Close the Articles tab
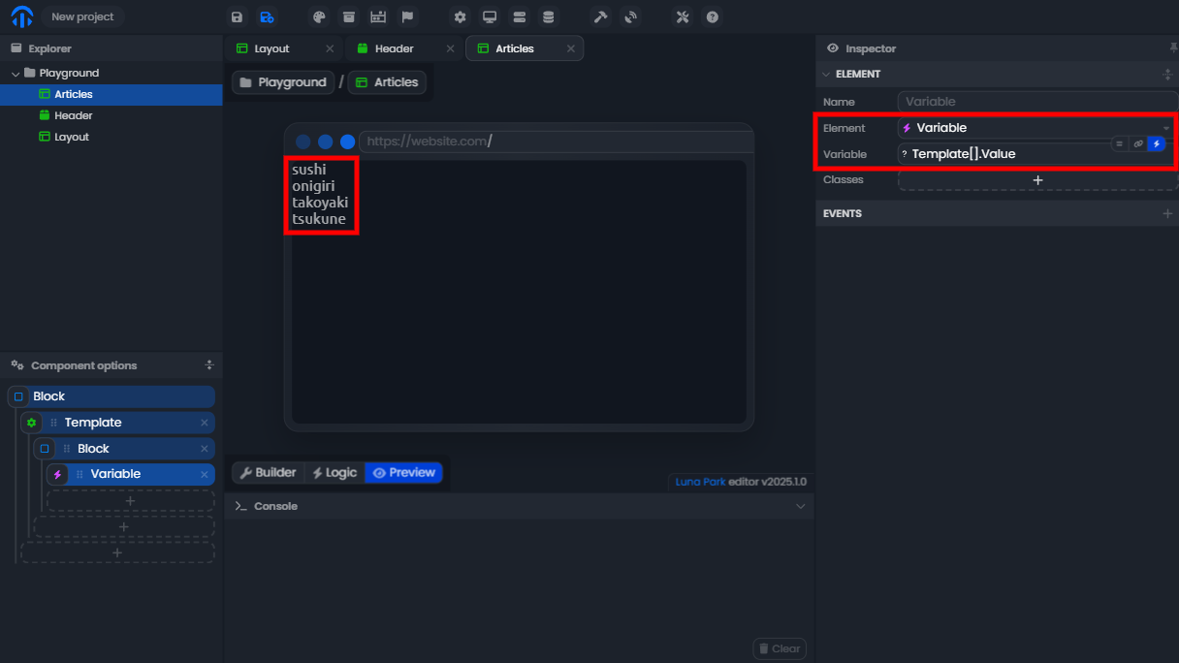 click(571, 48)
